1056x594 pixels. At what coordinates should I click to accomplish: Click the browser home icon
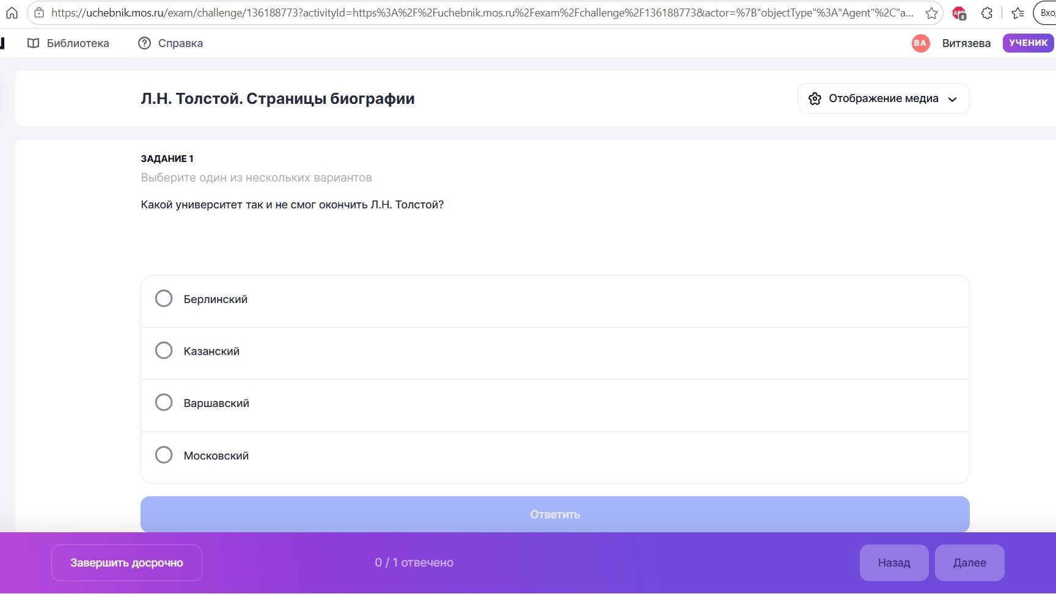[12, 13]
